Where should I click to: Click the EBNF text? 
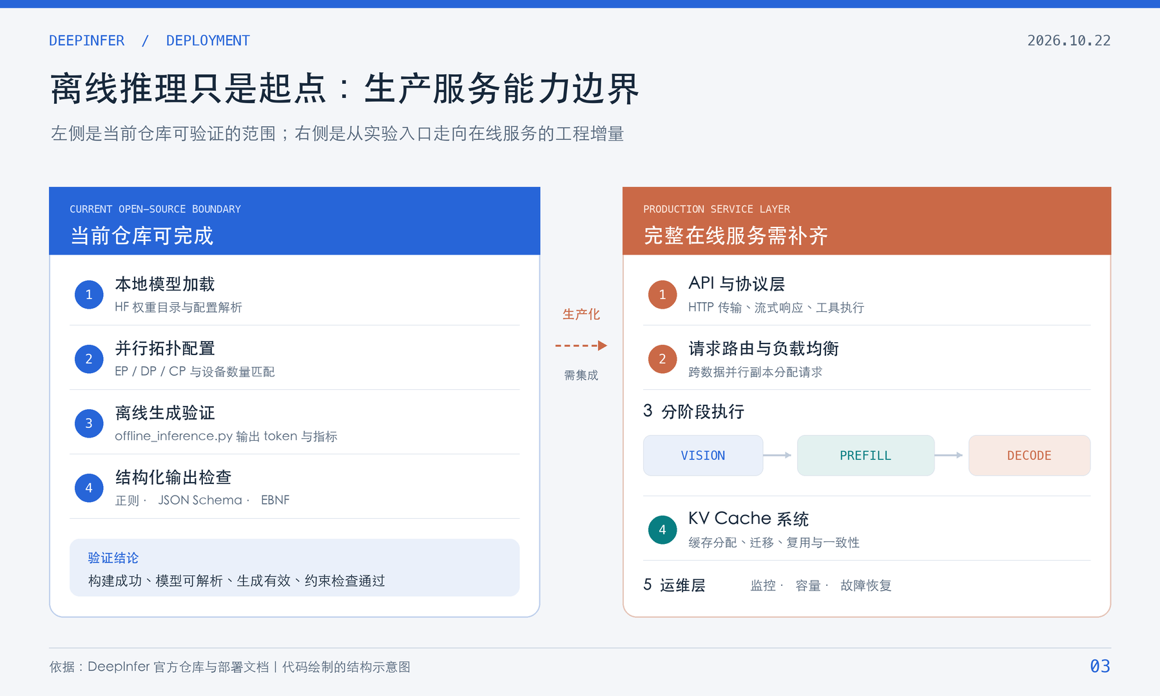(275, 500)
